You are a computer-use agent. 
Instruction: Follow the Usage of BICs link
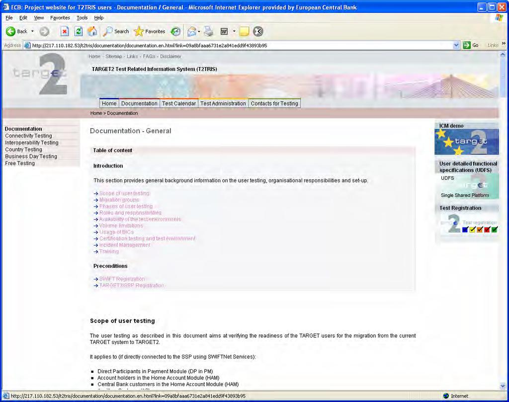(116, 232)
